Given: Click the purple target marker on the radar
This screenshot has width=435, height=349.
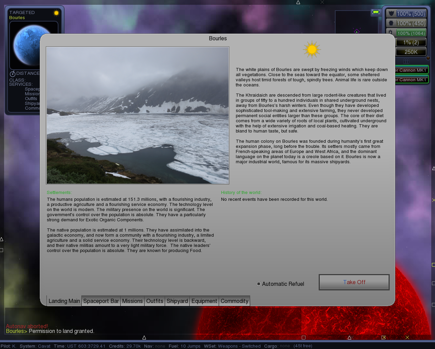Looking at the screenshot, I should (356, 31).
